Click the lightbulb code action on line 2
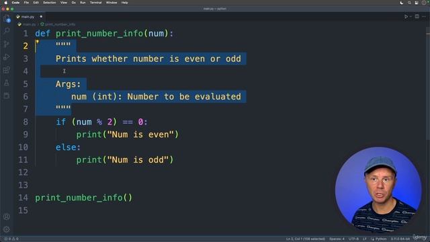 point(38,42)
